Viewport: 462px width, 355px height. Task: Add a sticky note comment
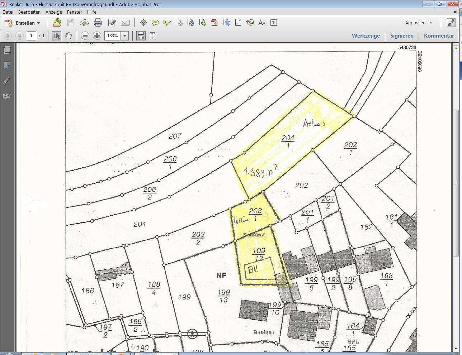155,23
